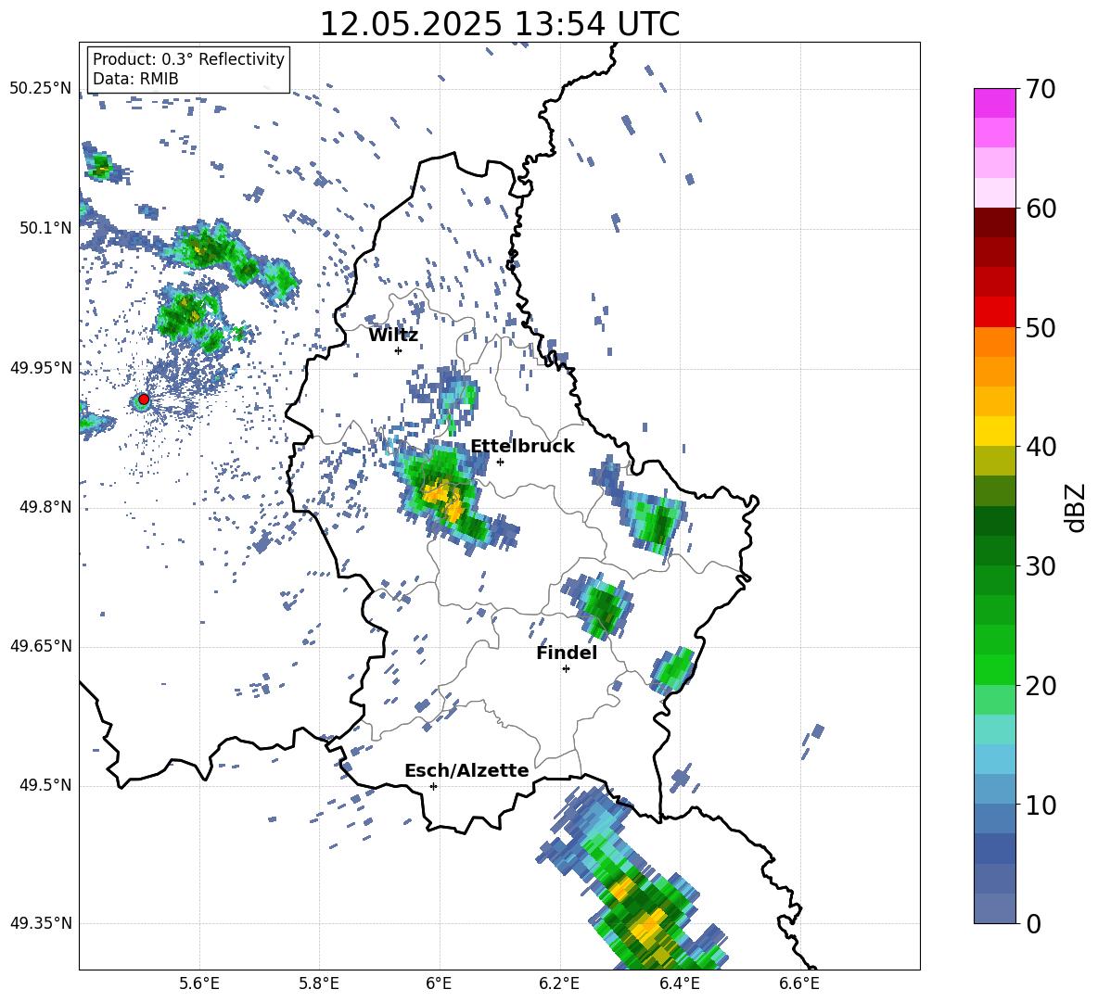Click the green rain cell north of Findel
The height and width of the screenshot is (1002, 1098).
[603, 606]
